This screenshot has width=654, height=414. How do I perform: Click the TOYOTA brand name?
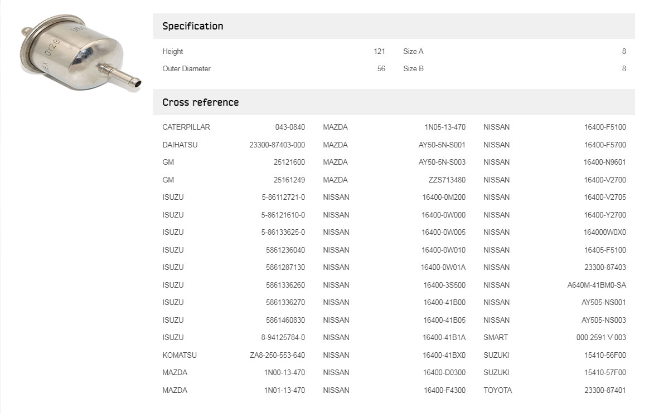tap(497, 391)
